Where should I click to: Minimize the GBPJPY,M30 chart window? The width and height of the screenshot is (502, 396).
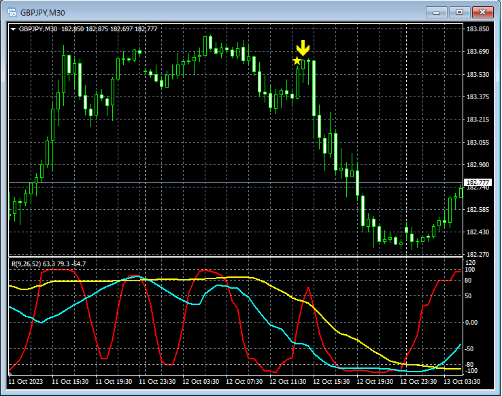(x=436, y=12)
